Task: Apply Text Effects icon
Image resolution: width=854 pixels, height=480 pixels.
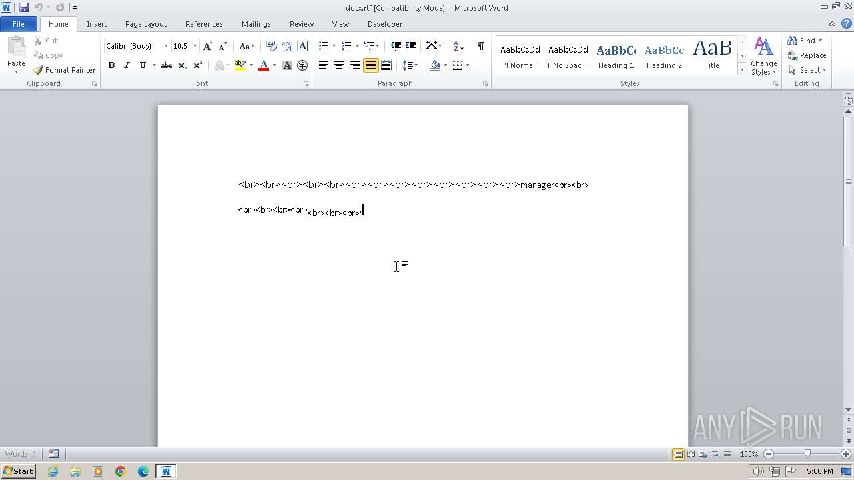Action: tap(220, 65)
